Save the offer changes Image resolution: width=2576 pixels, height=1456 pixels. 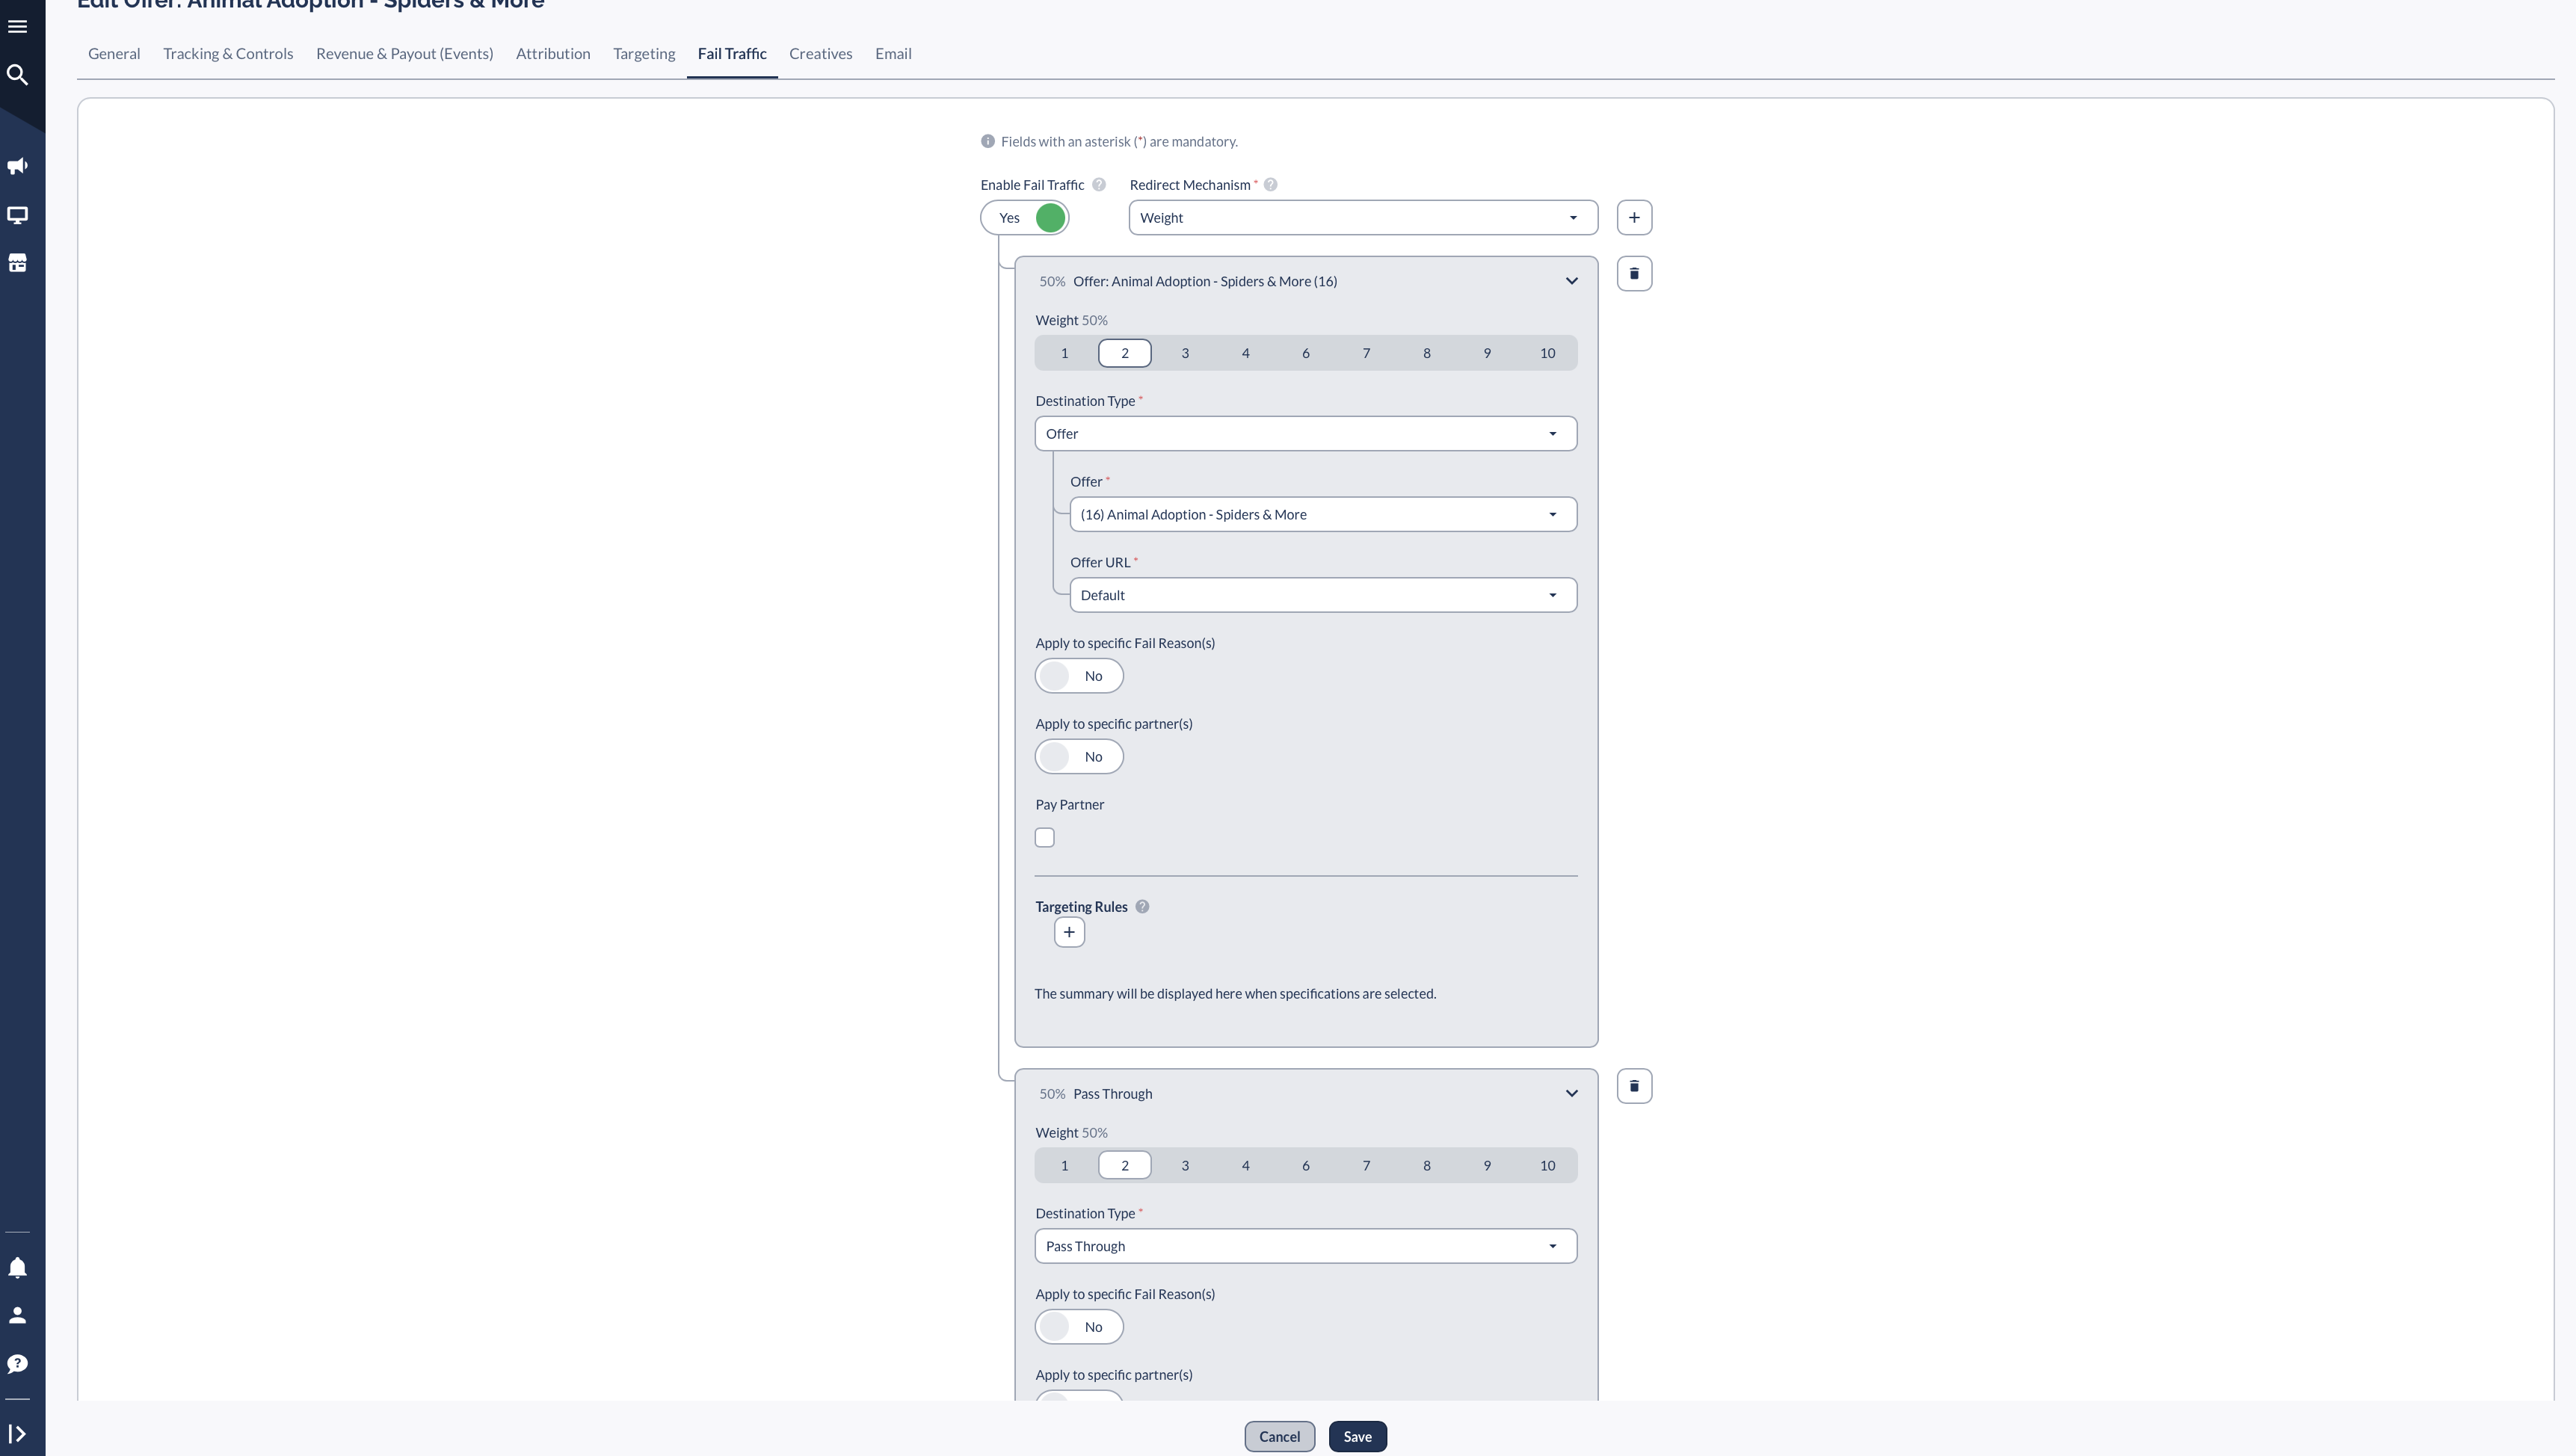1357,1437
